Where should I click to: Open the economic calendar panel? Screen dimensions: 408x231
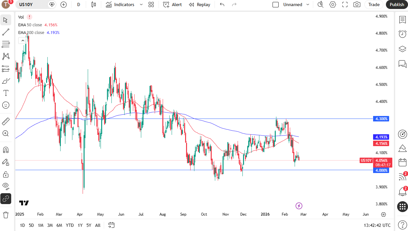coord(402,162)
